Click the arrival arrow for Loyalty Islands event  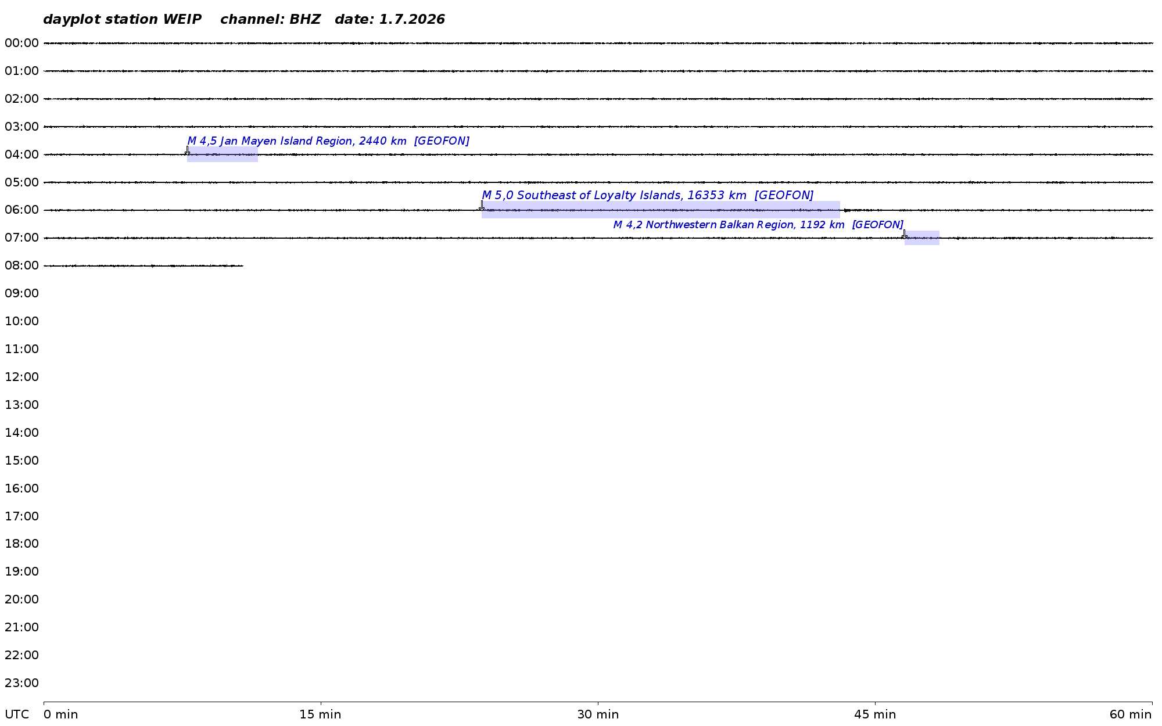[482, 206]
